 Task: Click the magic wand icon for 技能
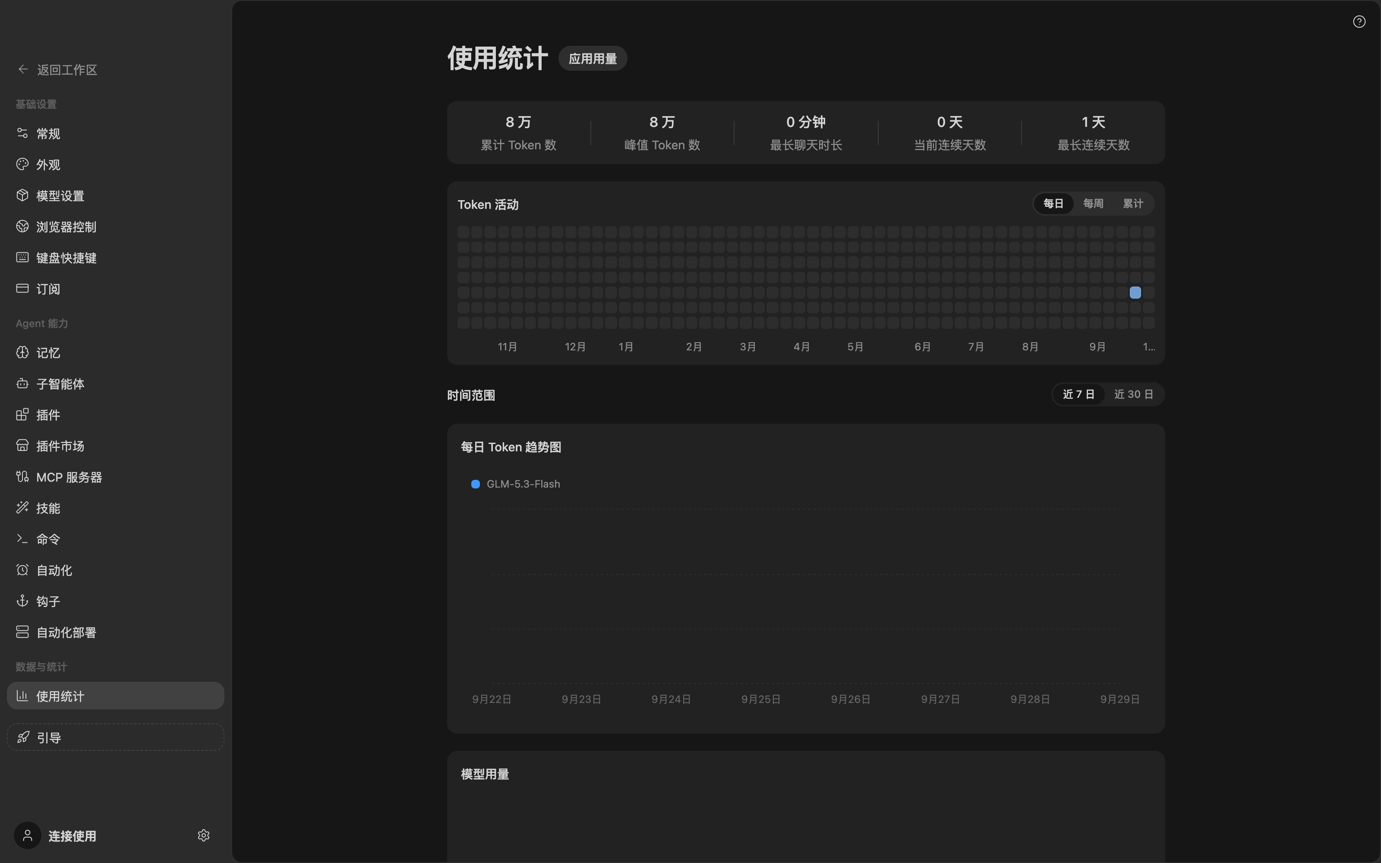[x=22, y=507]
